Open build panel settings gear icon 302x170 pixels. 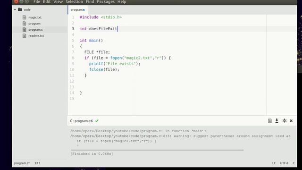click(284, 121)
